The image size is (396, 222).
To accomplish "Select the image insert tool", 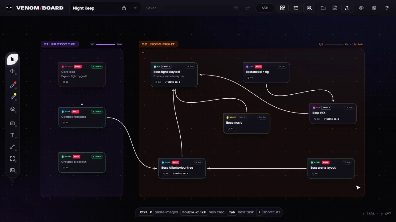I will 12,170.
